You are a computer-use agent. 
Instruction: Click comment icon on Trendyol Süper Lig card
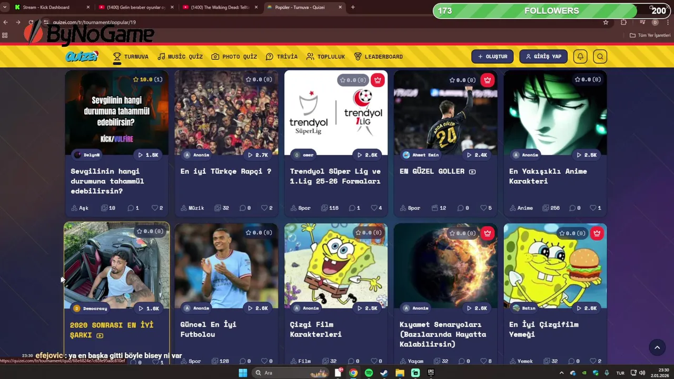(352, 208)
